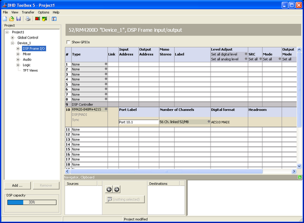Image resolution: width=304 pixels, height=223 pixels.
Task: Collapse the Device_1 tree node
Action: (12, 43)
